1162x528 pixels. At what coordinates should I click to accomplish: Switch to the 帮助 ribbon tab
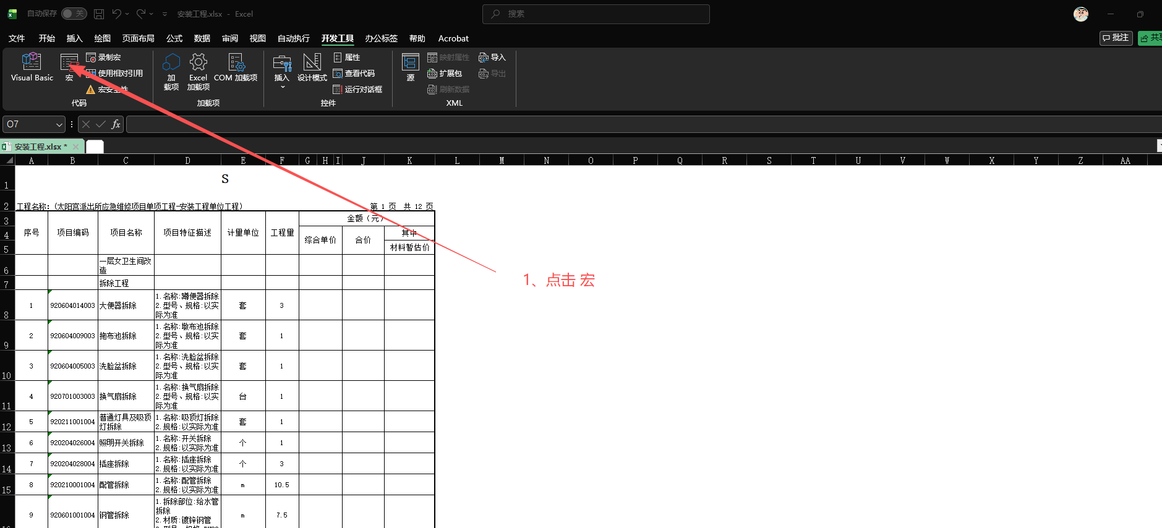click(417, 38)
